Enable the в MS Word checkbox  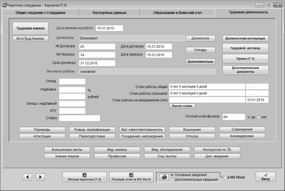[x=225, y=178]
